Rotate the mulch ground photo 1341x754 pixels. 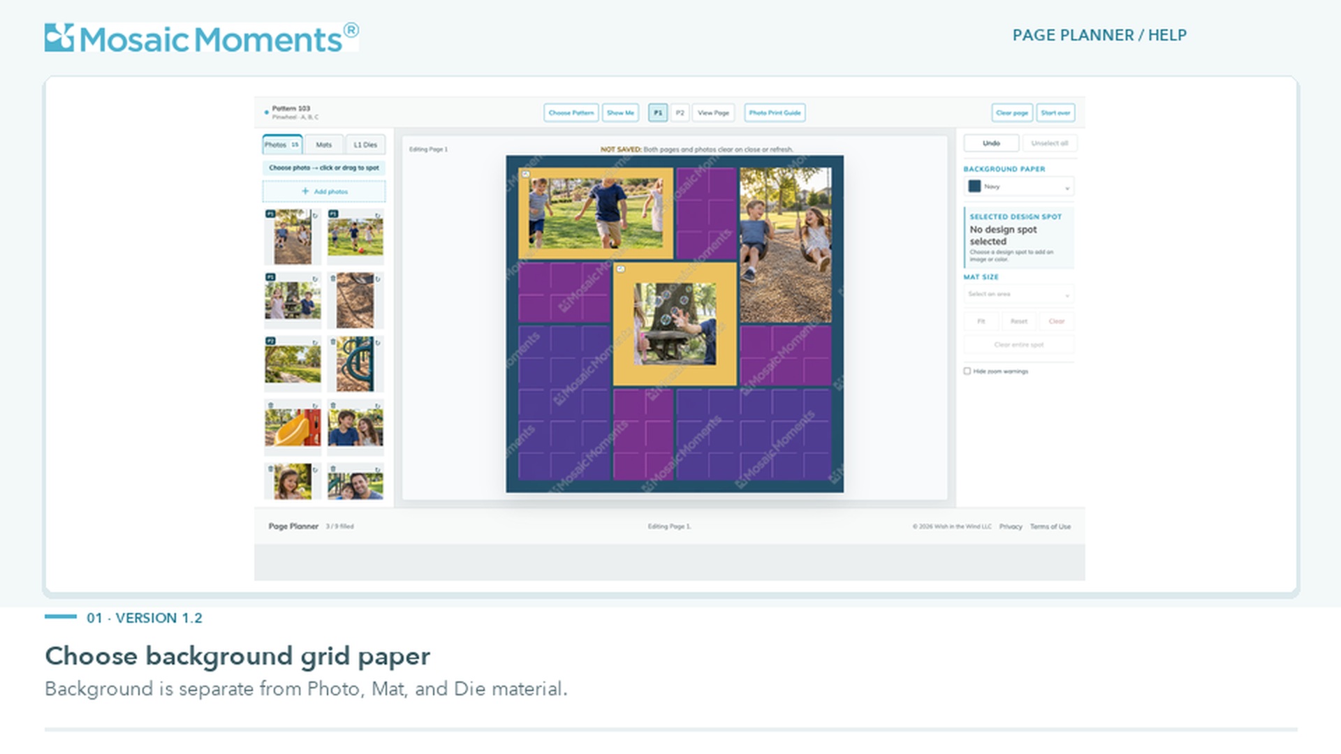tap(378, 279)
